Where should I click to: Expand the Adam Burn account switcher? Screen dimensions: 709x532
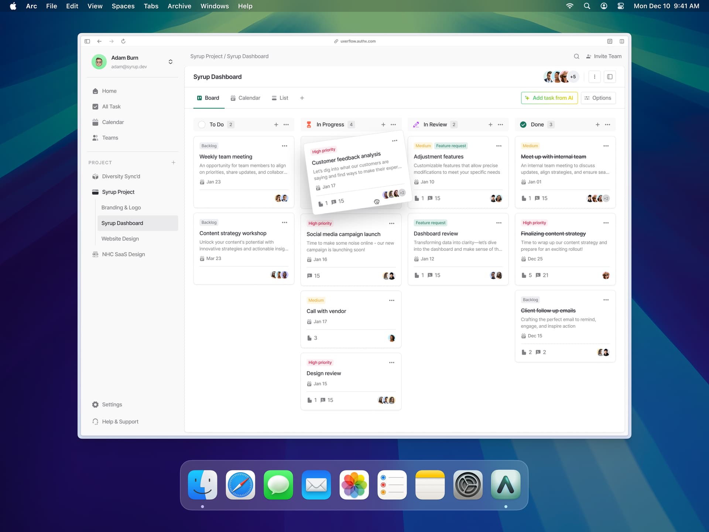[170, 62]
